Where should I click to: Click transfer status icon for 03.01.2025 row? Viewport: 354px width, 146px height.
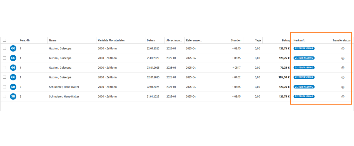click(343, 68)
